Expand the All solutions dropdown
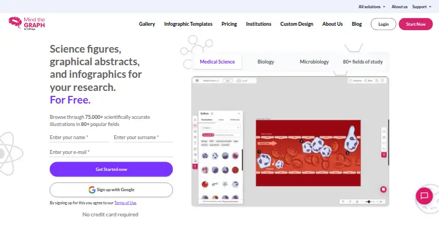439x241 pixels. 372,7
